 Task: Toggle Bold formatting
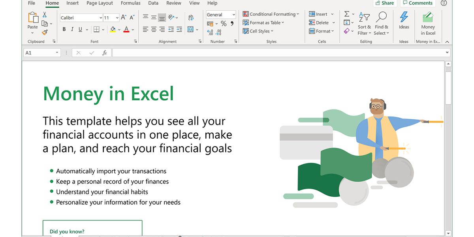coord(64,29)
